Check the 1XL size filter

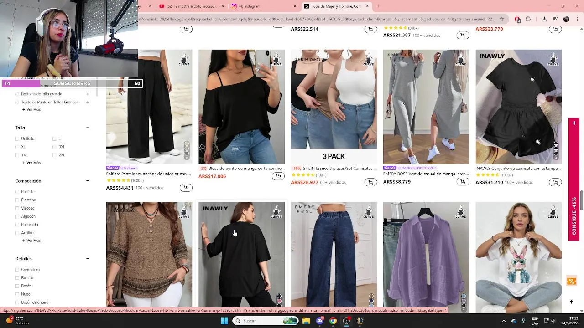click(17, 155)
